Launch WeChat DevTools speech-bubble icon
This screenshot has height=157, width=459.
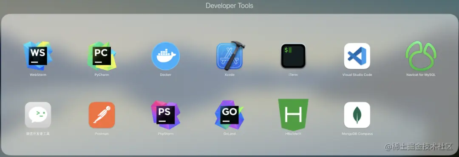point(38,115)
